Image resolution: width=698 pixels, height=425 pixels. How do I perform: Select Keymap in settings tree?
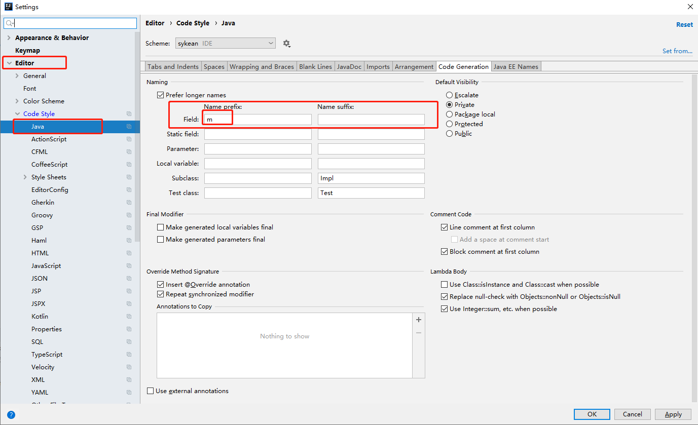click(27, 51)
